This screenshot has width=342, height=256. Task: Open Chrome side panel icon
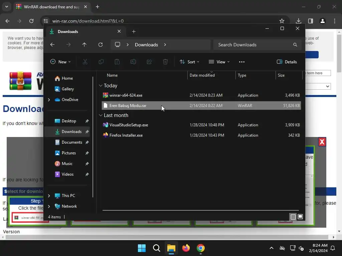[x=311, y=21]
